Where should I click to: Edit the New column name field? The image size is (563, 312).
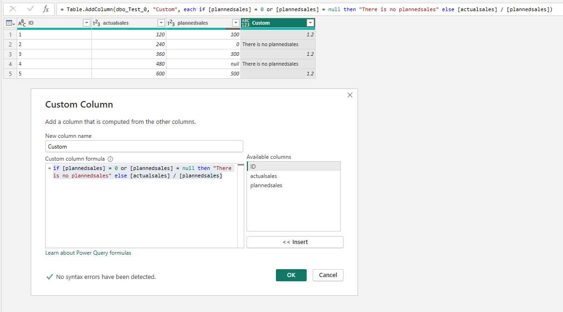144,146
